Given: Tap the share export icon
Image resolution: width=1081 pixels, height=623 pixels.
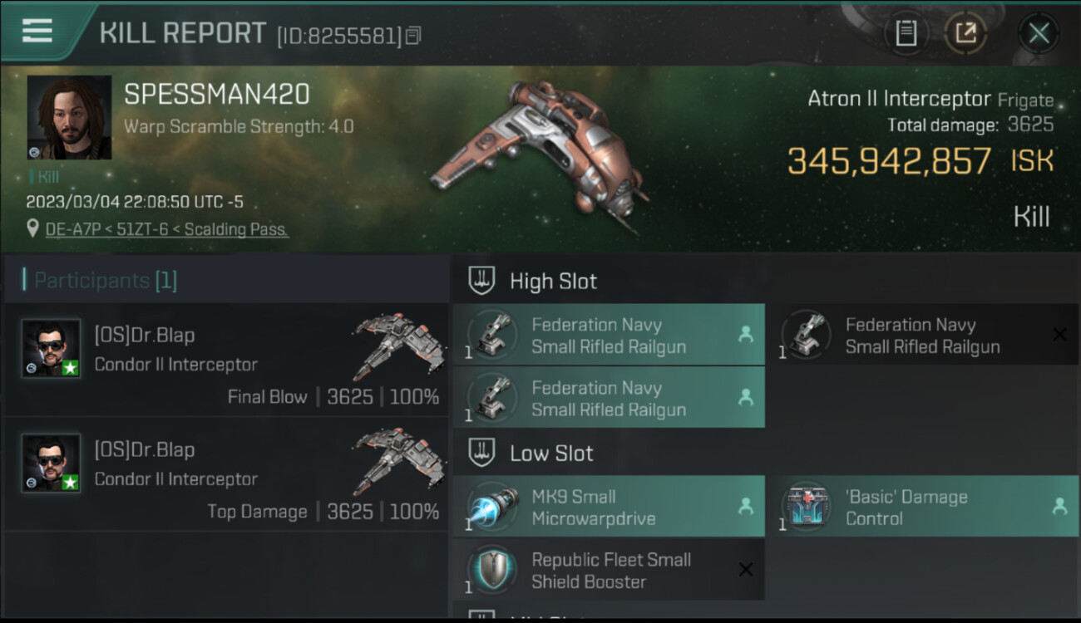Looking at the screenshot, I should pos(965,33).
